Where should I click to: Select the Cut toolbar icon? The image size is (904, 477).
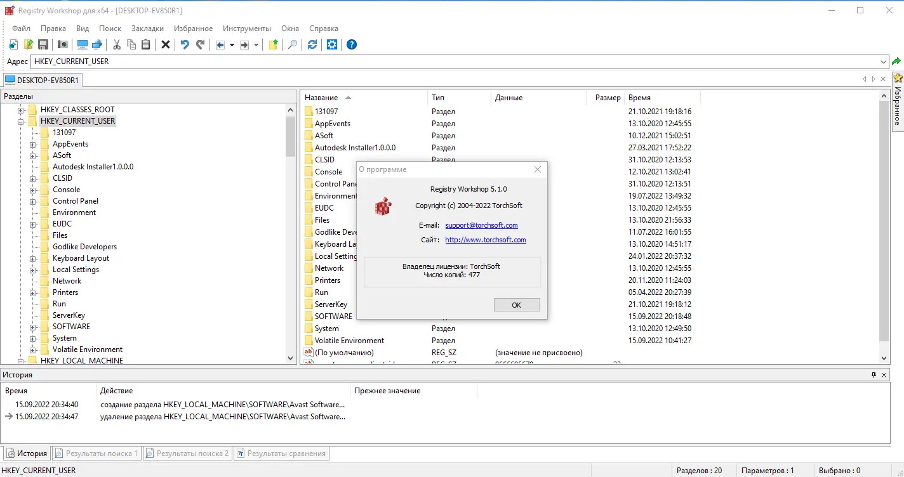[x=116, y=44]
